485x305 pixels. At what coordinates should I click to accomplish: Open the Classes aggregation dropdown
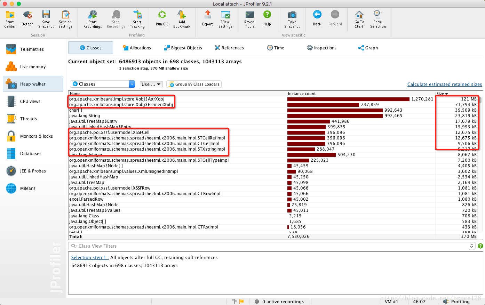(x=103, y=84)
